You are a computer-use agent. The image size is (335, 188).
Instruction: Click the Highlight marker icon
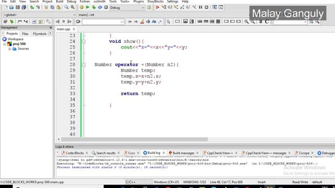142,21
